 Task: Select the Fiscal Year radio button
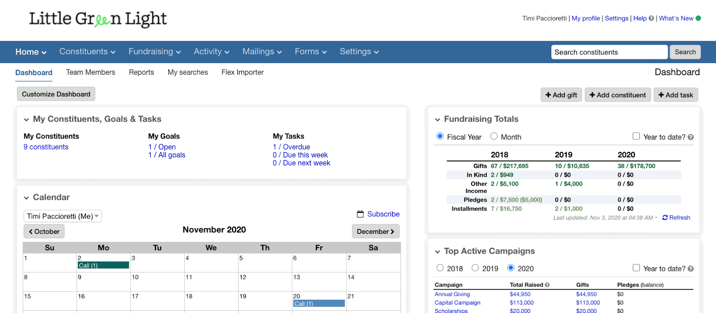pyautogui.click(x=440, y=136)
